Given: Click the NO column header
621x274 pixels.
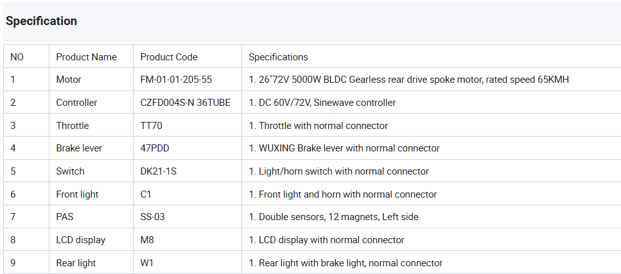Looking at the screenshot, I should [x=17, y=57].
